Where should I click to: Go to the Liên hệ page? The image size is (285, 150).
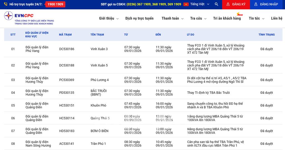276,18
